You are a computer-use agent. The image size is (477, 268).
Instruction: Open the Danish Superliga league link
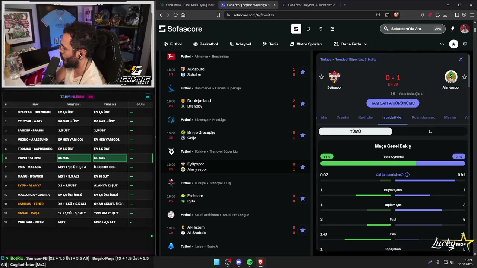[x=228, y=88]
